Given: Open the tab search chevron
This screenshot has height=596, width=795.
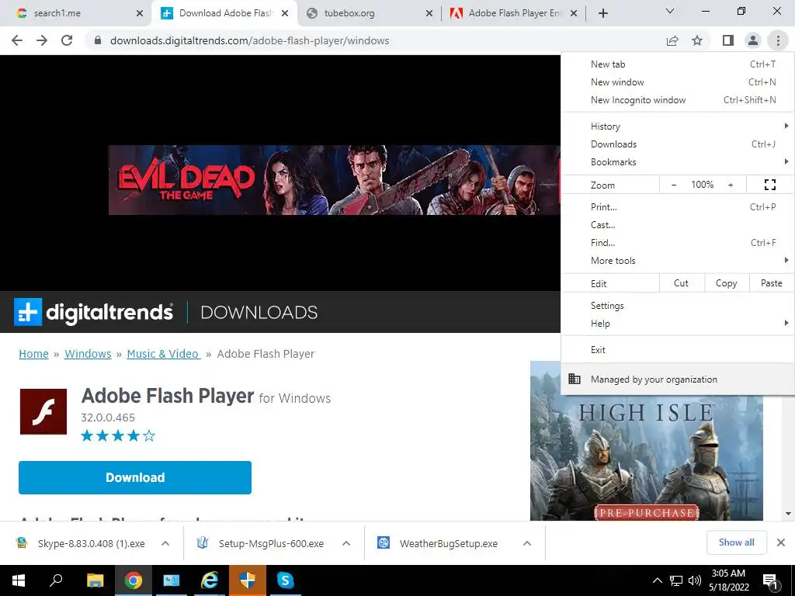Looking at the screenshot, I should point(670,11).
